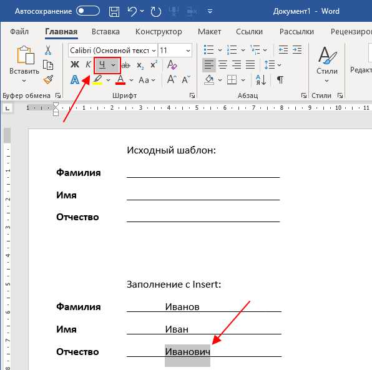Open the highlight color dropdown arrow
This screenshot has height=370, width=372.
[108, 80]
